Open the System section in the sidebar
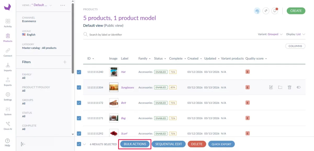This screenshot has width=314, height=151. pyautogui.click(x=8, y=111)
